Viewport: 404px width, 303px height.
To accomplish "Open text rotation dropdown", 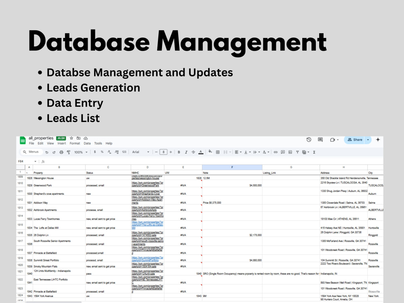I will [266, 152].
